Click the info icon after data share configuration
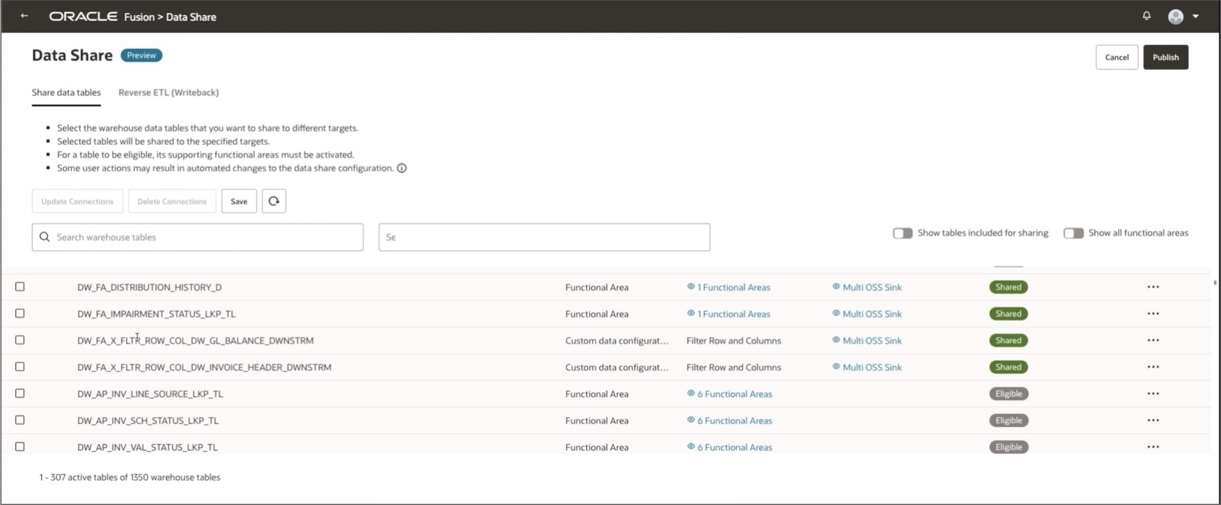 pos(402,168)
